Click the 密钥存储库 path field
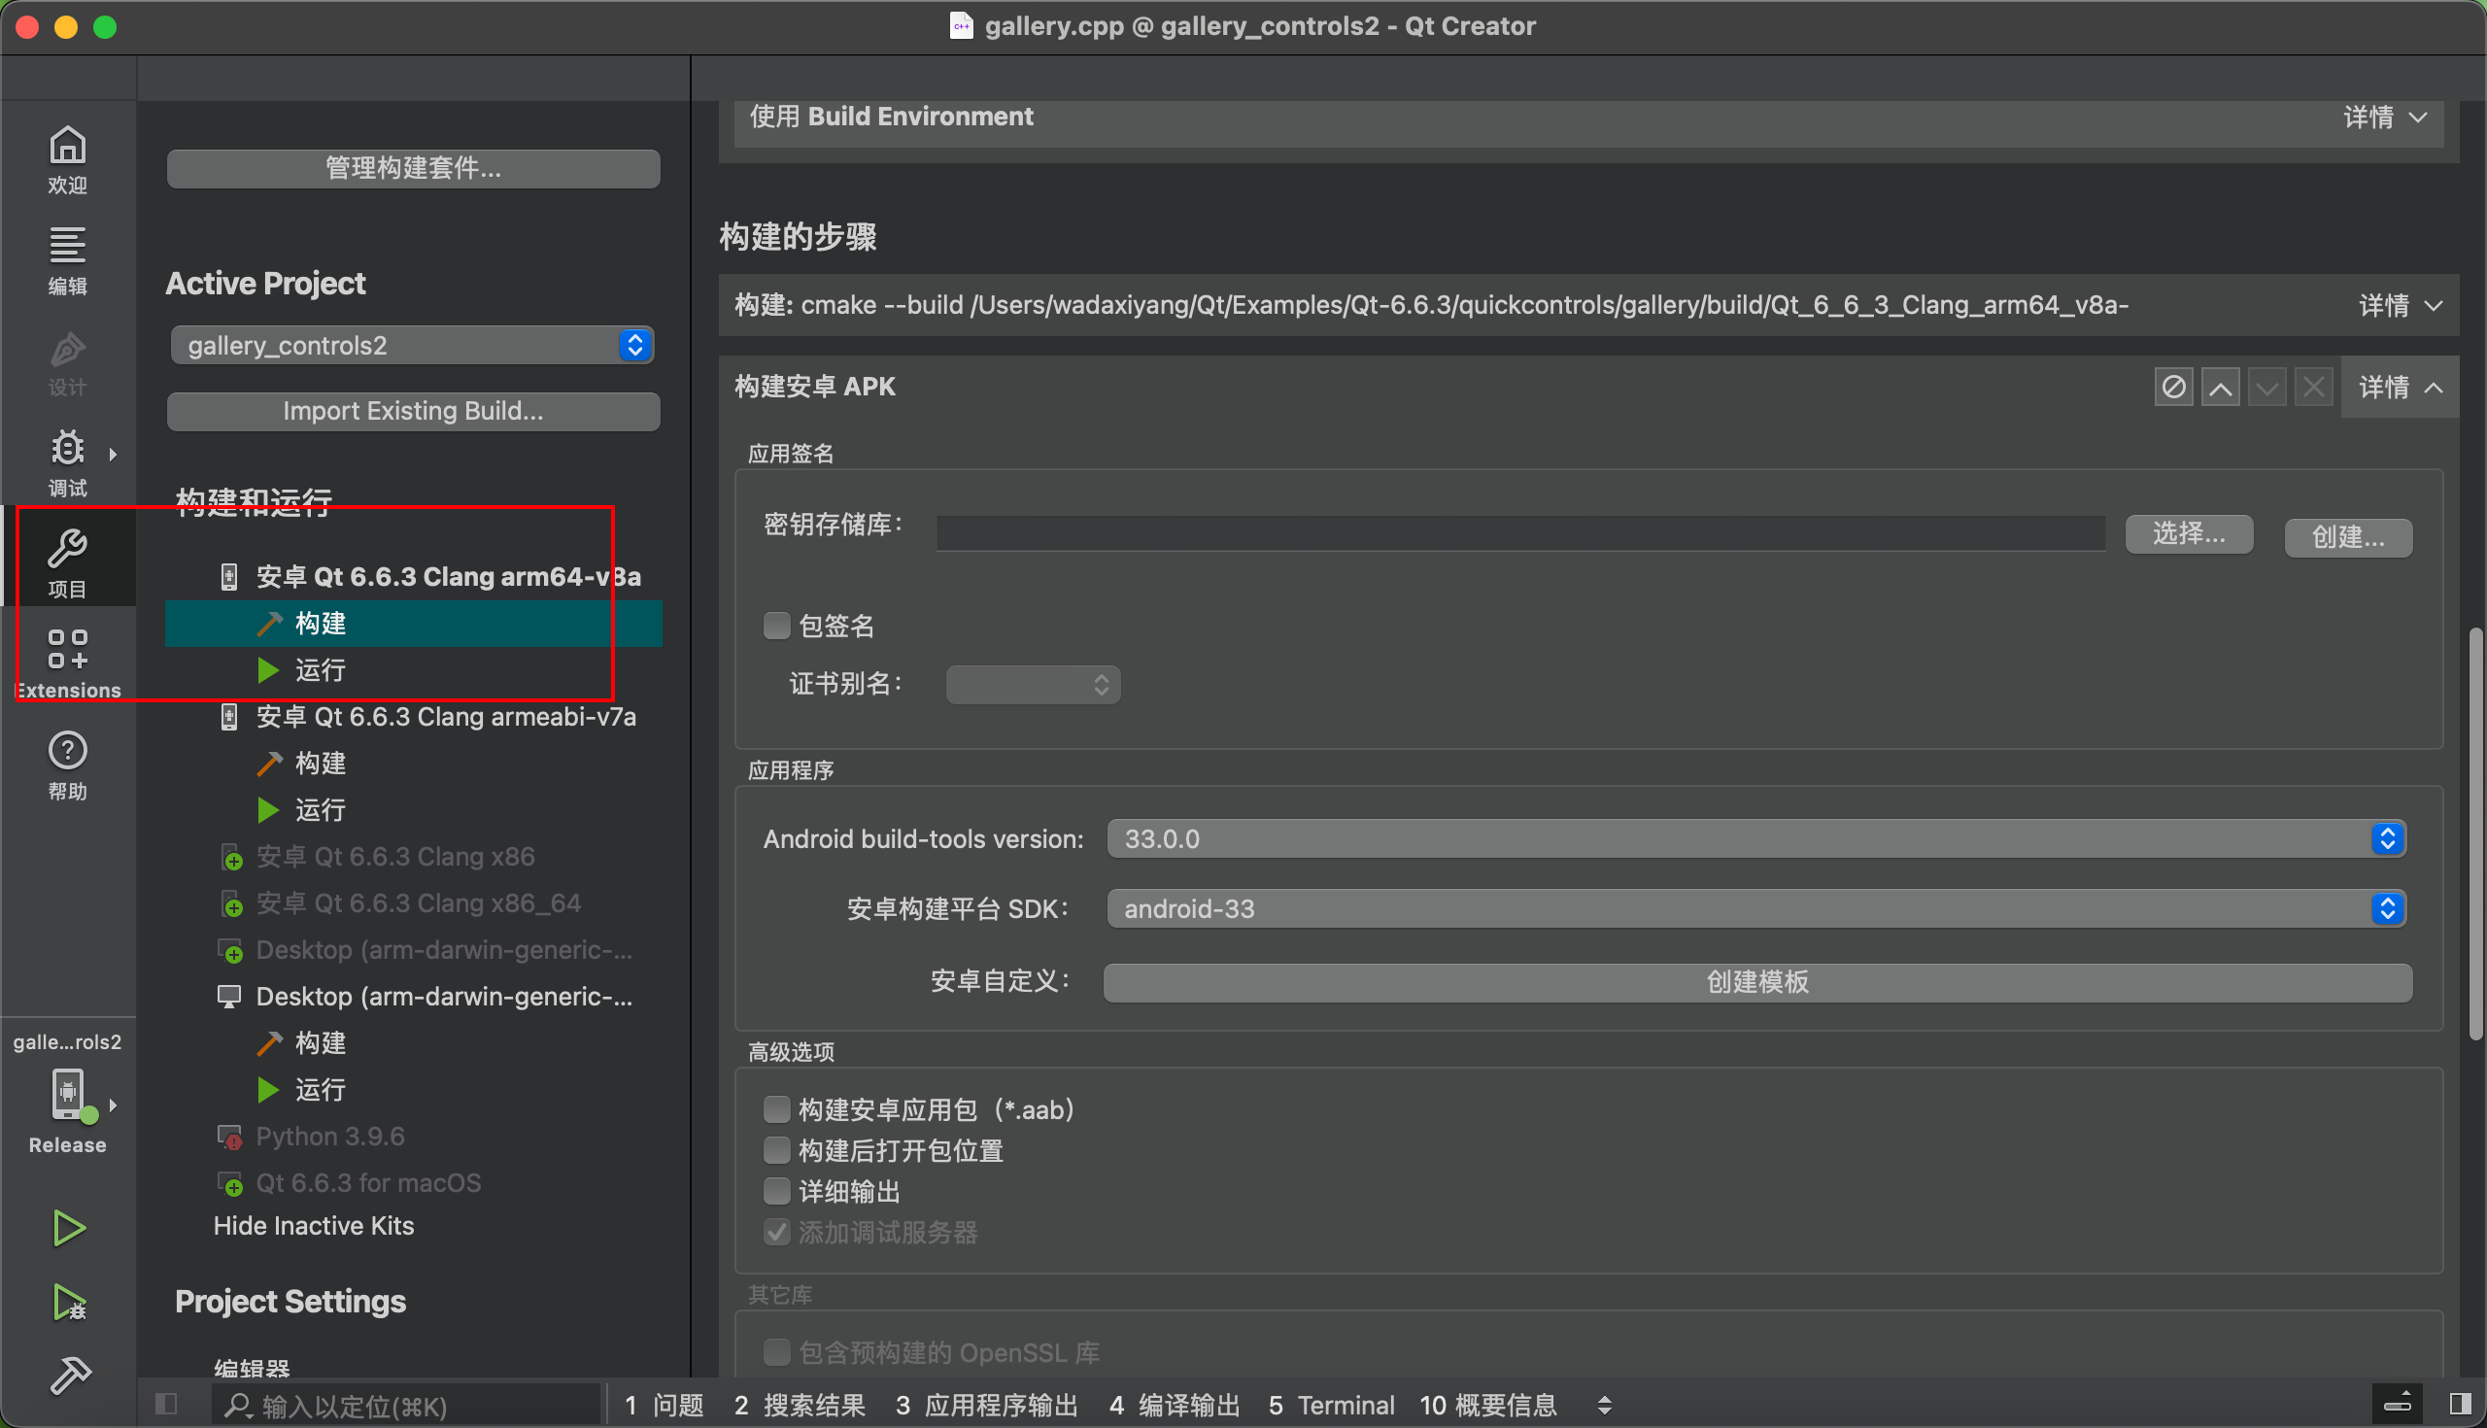Image resolution: width=2487 pixels, height=1428 pixels. click(1520, 533)
